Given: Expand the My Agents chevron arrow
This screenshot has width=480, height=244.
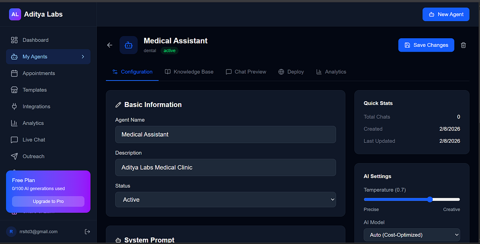Looking at the screenshot, I should [83, 57].
